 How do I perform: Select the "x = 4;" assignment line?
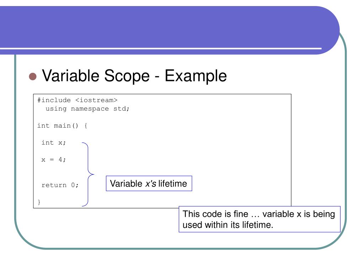click(54, 160)
